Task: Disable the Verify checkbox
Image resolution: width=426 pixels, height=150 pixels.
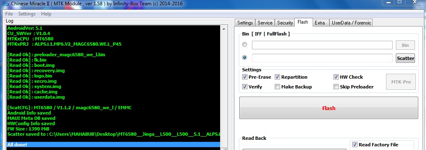Action: pos(245,87)
